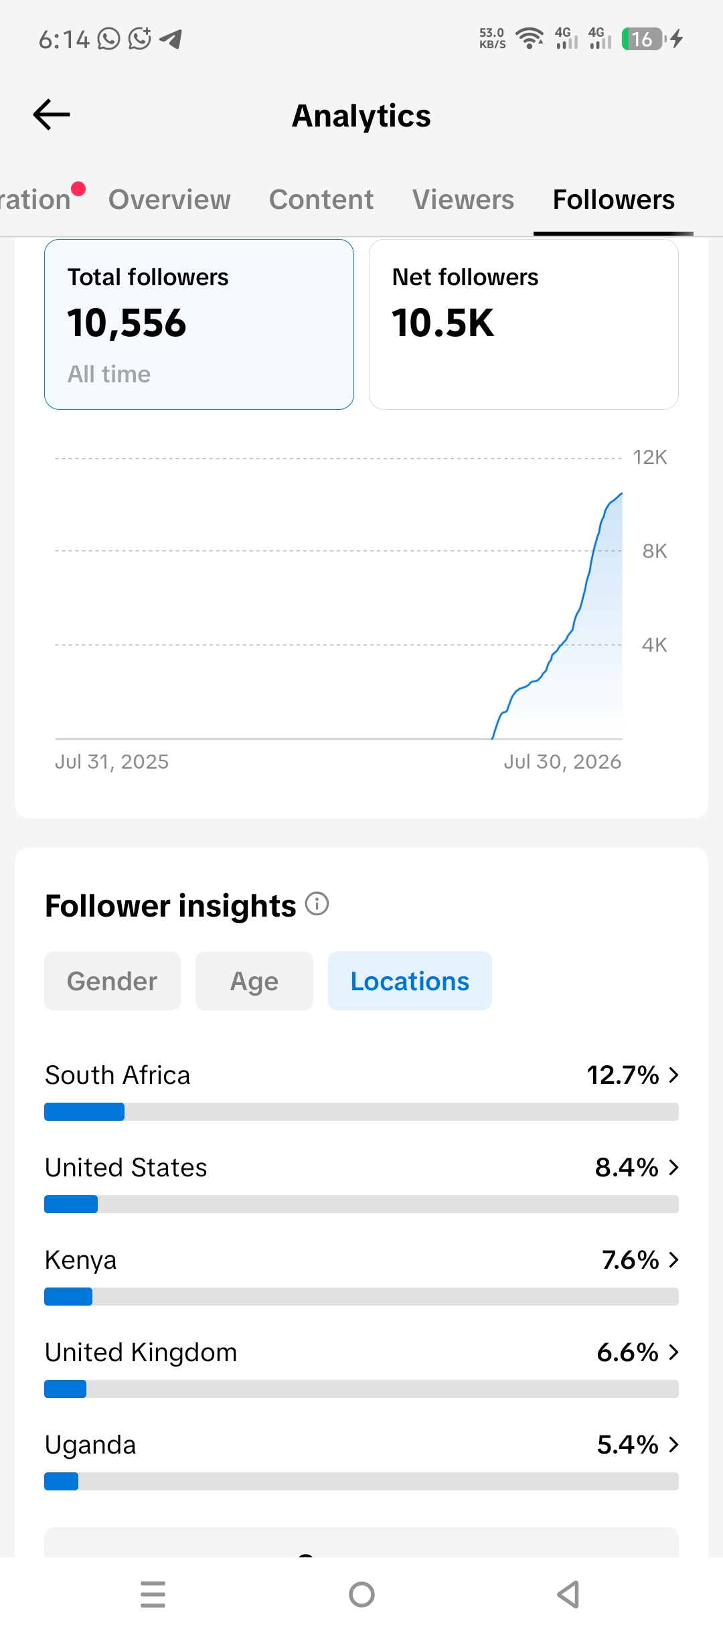Expand Uganda 5.4% chevron
This screenshot has width=723, height=1631.
click(673, 1445)
